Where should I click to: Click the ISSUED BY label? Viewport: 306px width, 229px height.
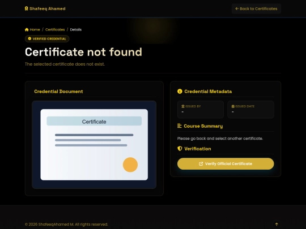(x=193, y=106)
